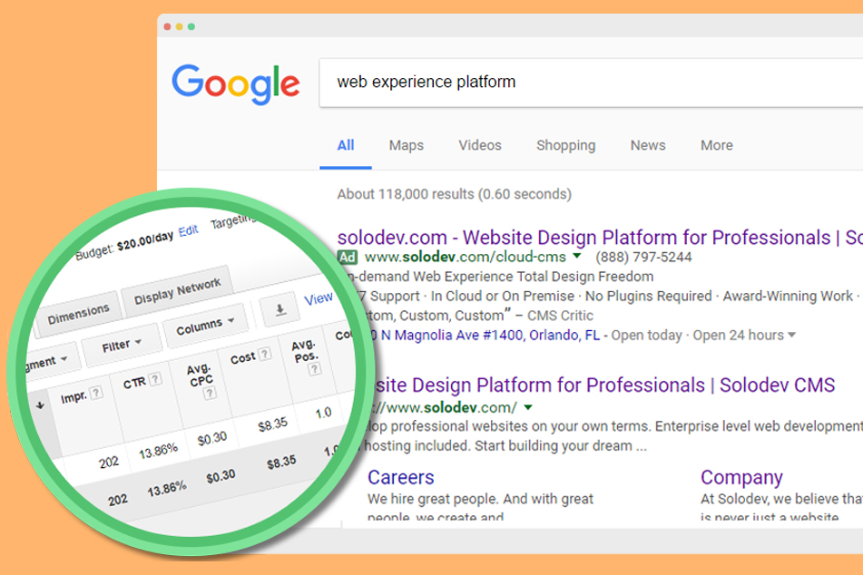
Task: Click the help icon under Avg. CPC
Action: click(x=210, y=393)
